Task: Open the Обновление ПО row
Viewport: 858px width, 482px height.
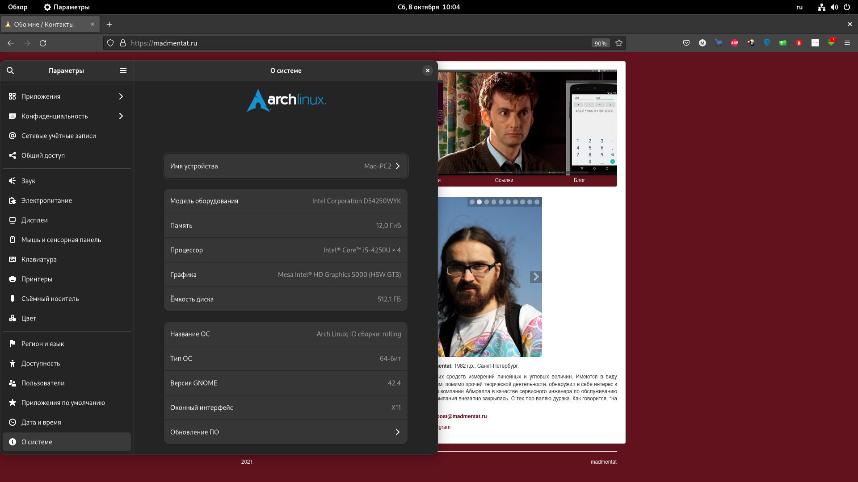Action: tap(286, 432)
